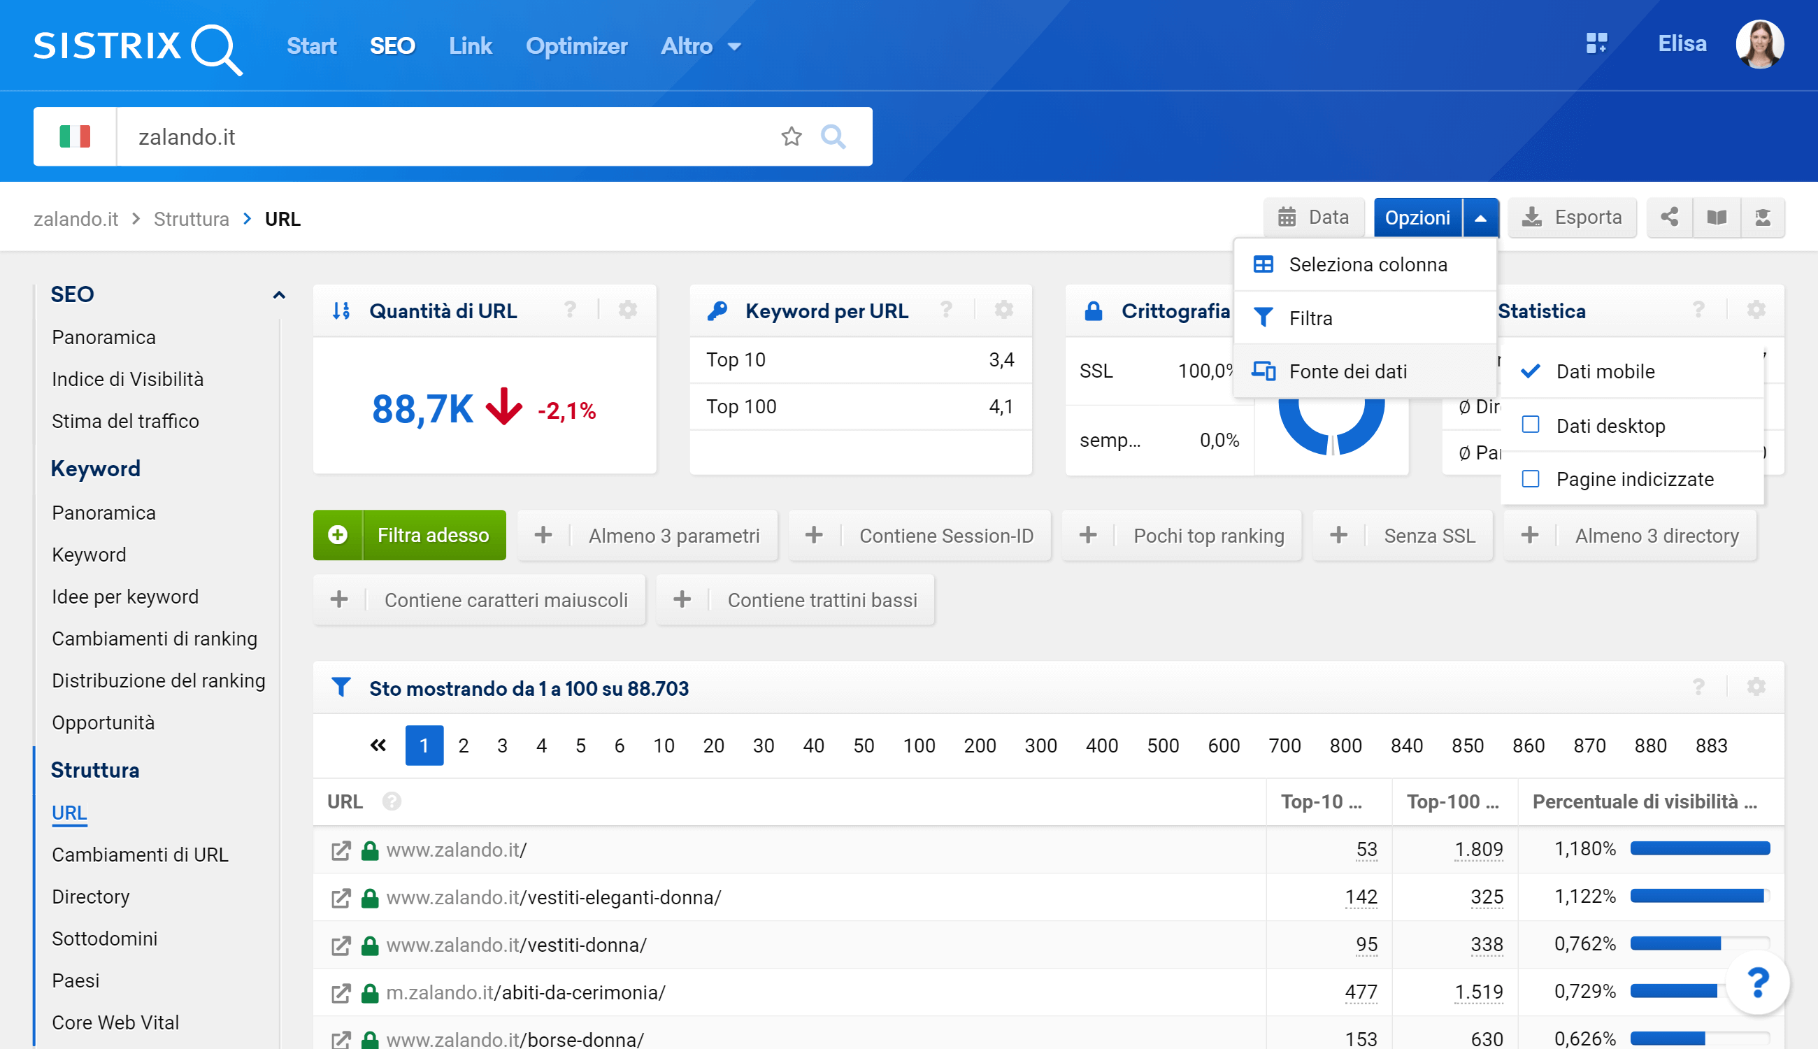Select Seleziona colonna menu entry
Screen dimensions: 1818x1049
tap(1365, 264)
